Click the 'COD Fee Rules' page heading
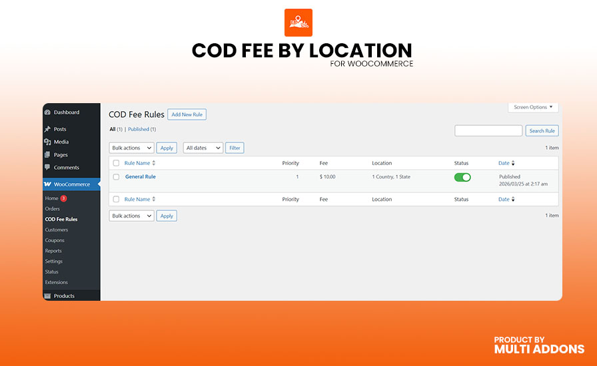This screenshot has height=366, width=597. (137, 114)
